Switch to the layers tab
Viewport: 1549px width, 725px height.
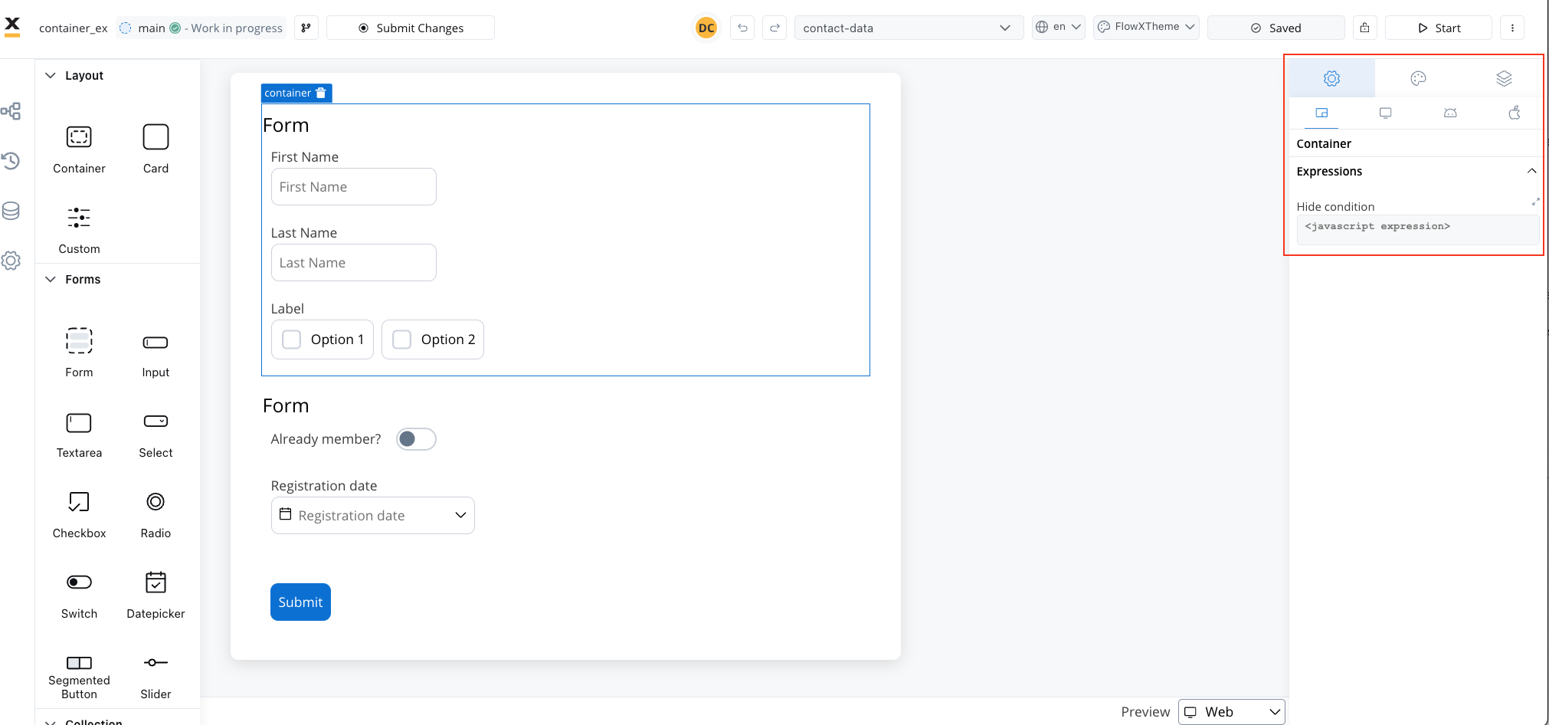tap(1504, 78)
